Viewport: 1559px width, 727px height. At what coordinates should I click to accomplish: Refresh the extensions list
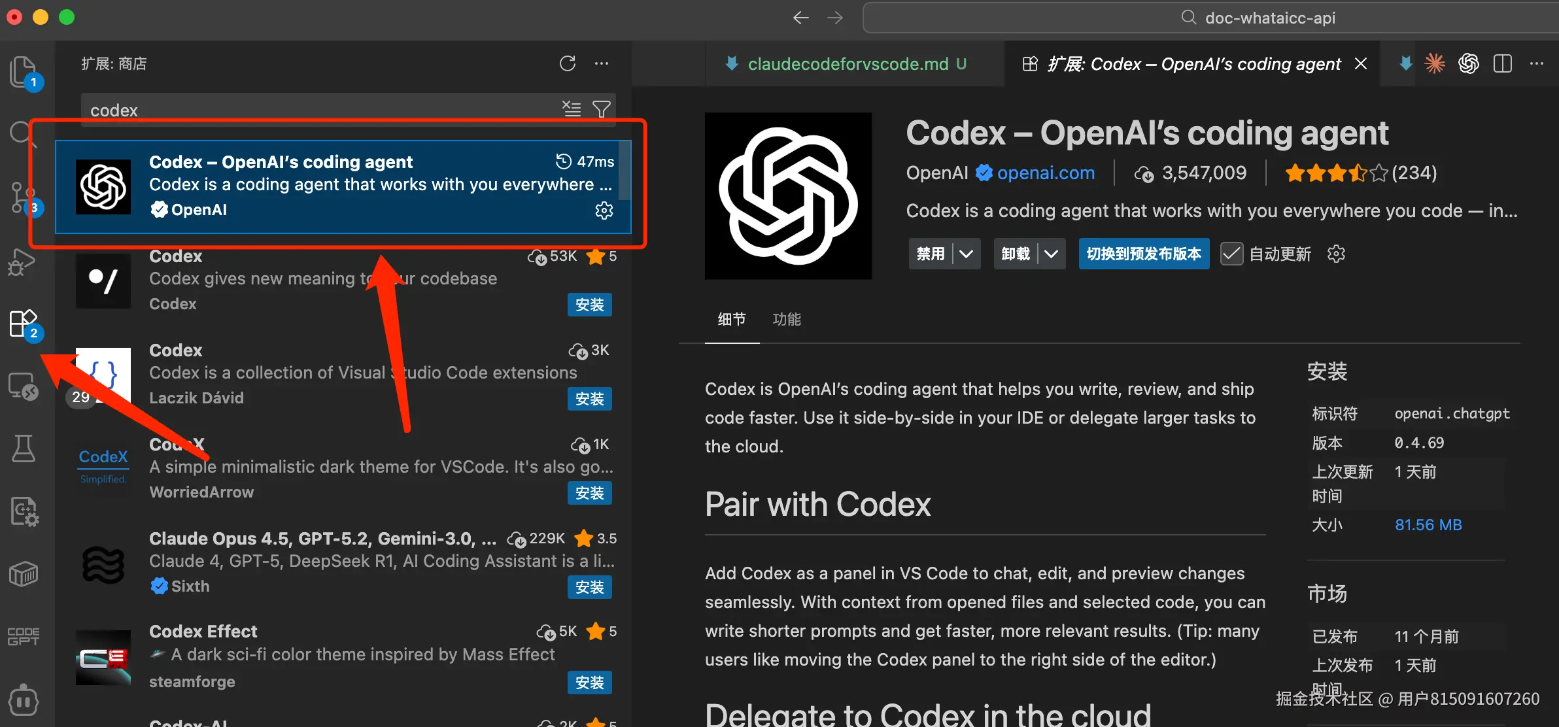click(568, 63)
